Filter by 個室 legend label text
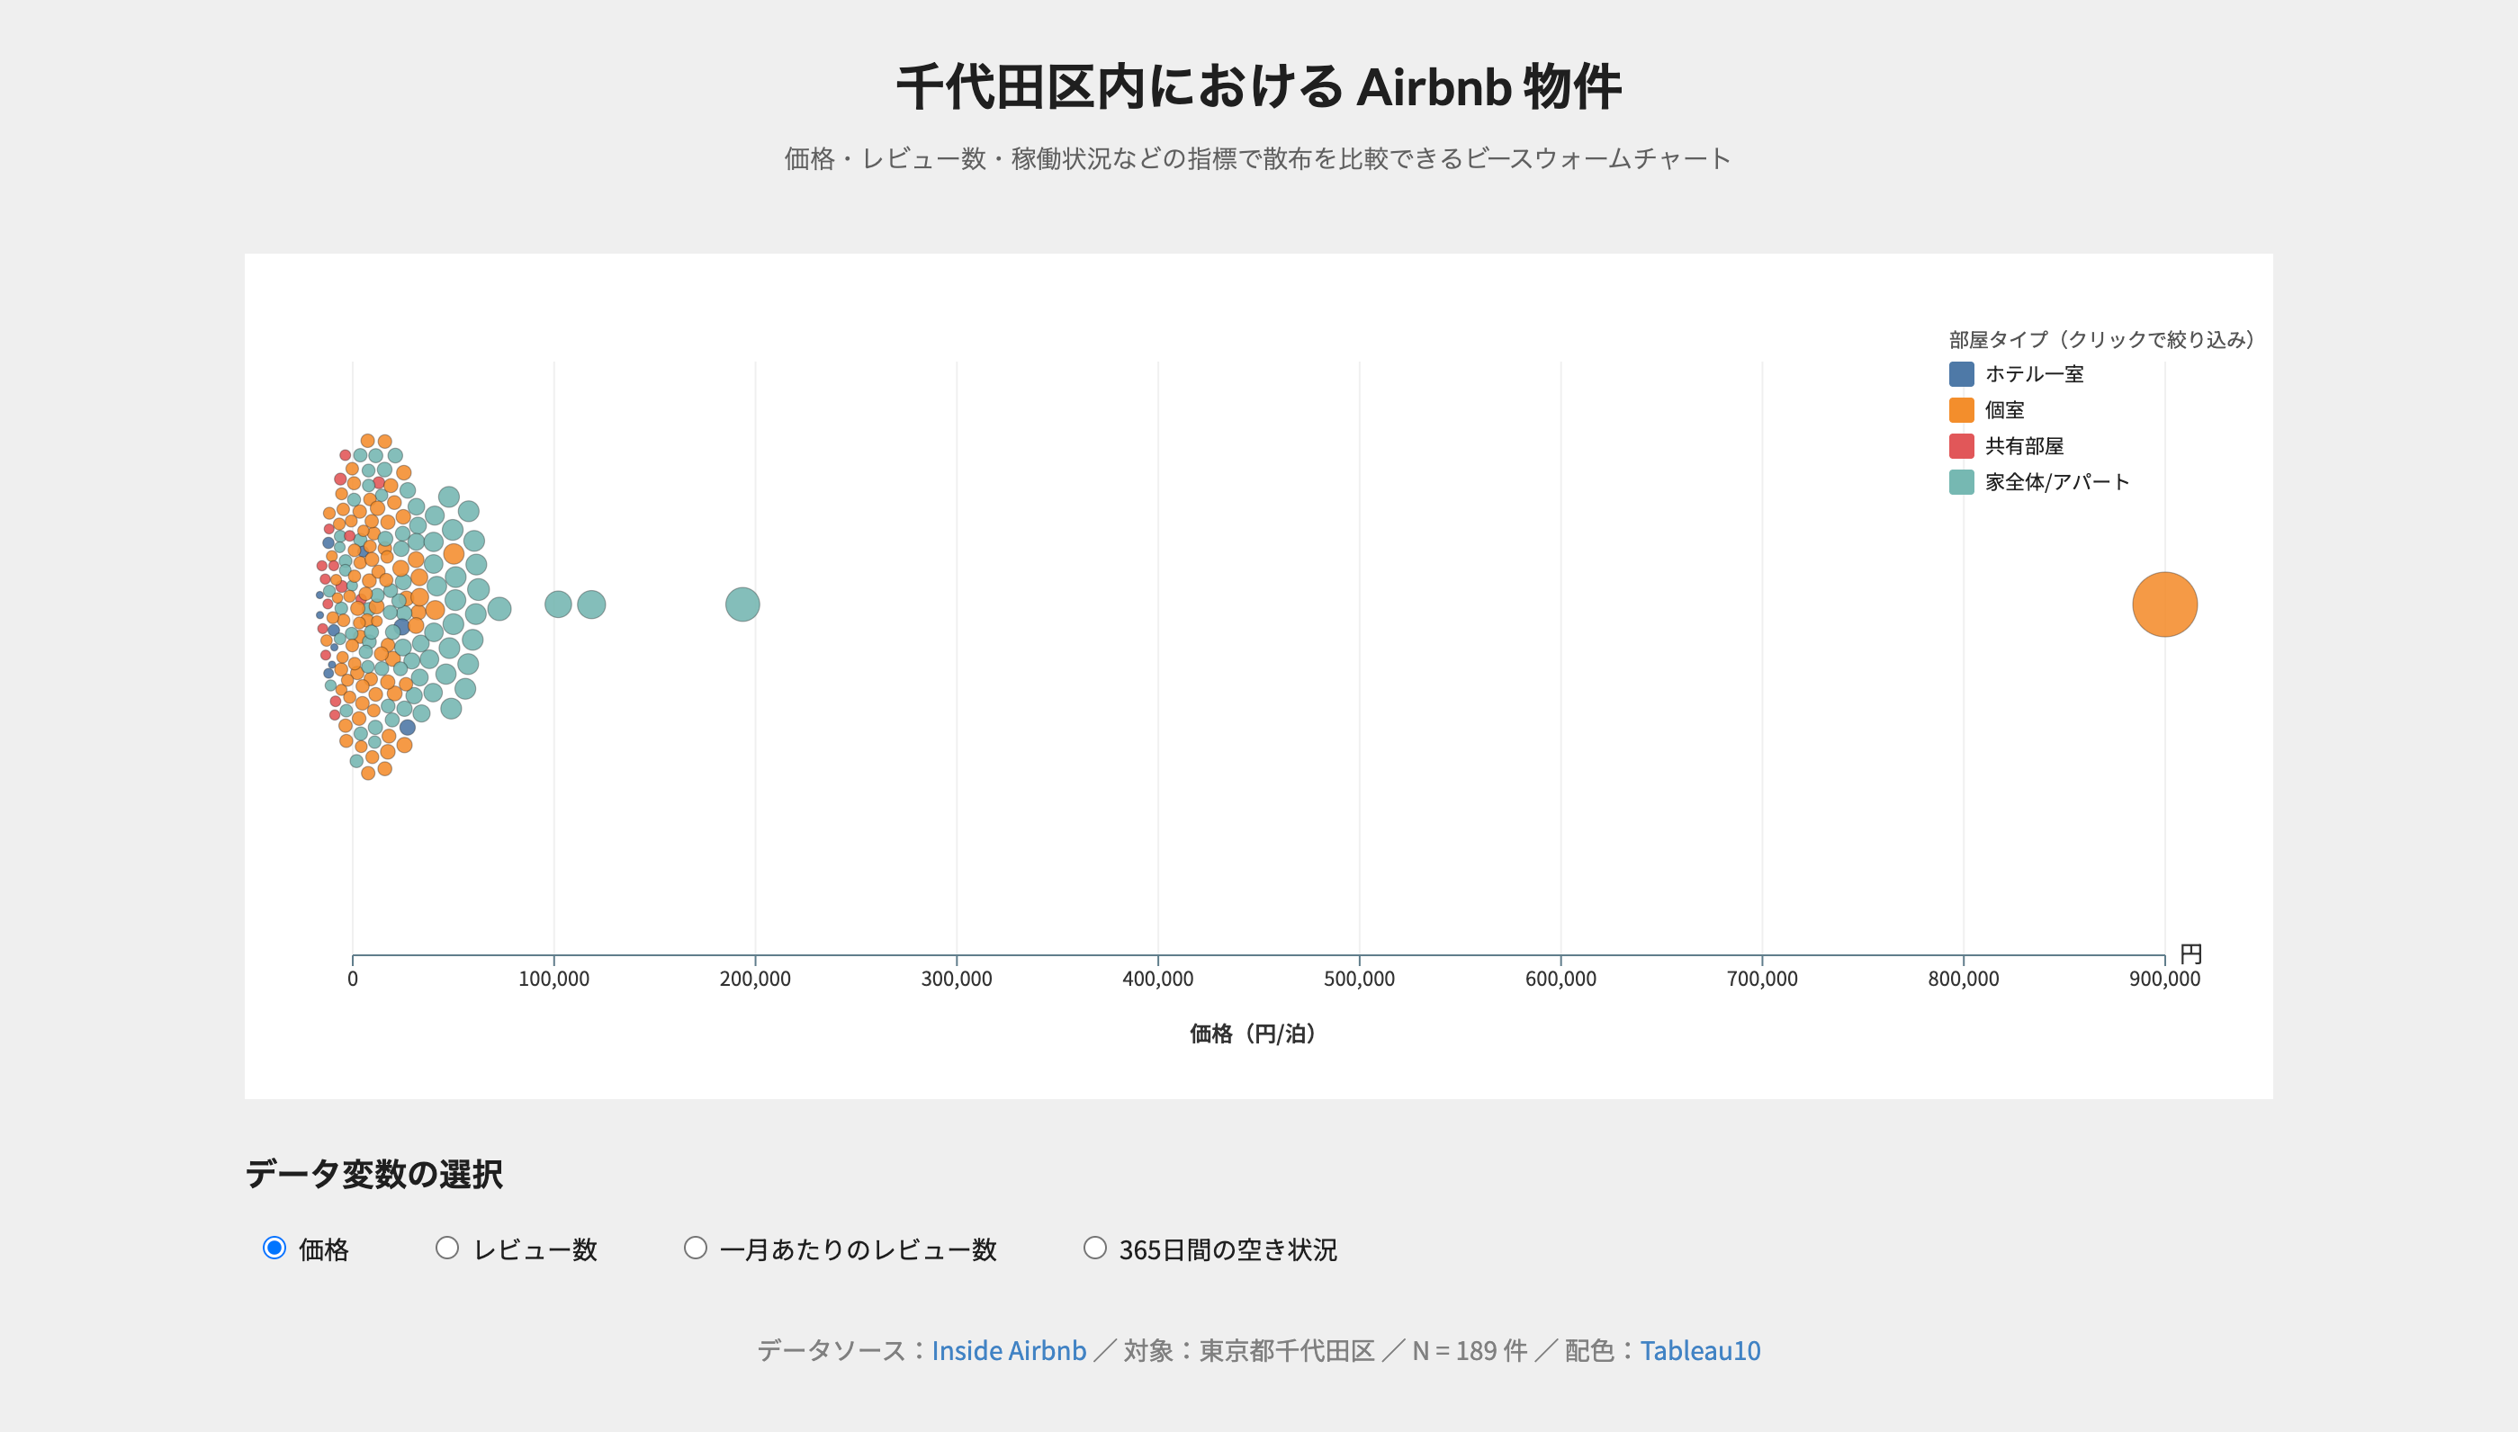This screenshot has width=2518, height=1432. pos(2004,410)
